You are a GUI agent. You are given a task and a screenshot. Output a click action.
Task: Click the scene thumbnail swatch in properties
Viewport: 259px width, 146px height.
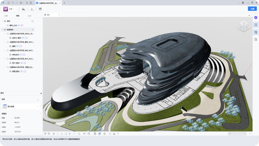tap(5, 106)
